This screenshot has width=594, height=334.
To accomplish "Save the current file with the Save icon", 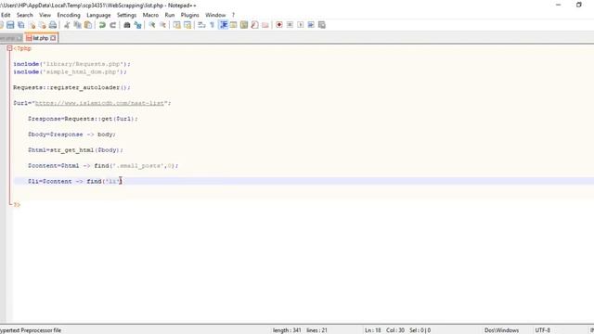I will (10, 25).
